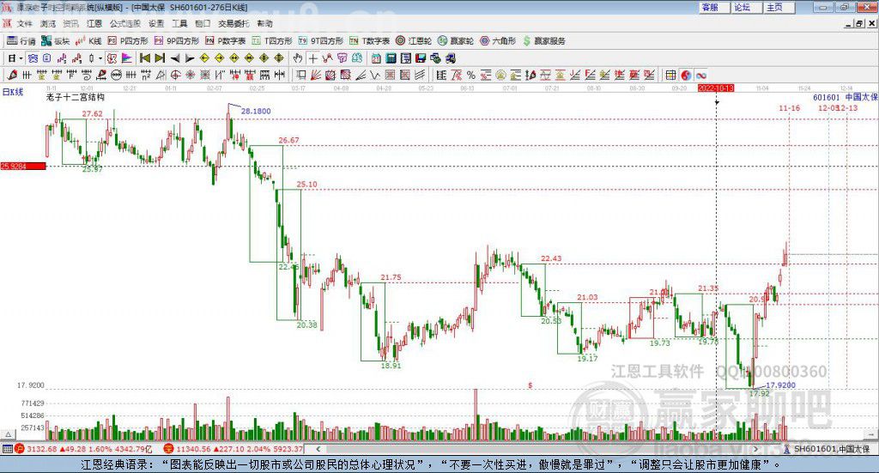The height and width of the screenshot is (473, 879).
Task: Click the percent % tool icon
Action: (471, 75)
